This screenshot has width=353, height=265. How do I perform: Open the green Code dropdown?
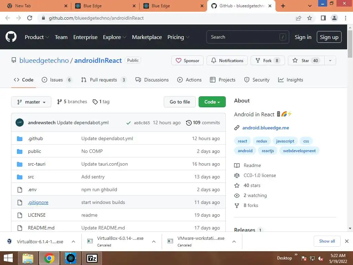212,102
